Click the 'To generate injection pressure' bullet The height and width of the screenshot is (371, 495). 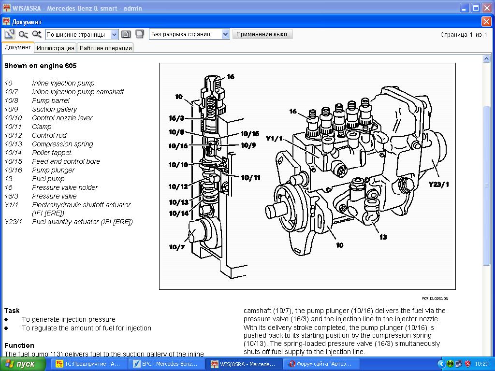tap(69, 319)
